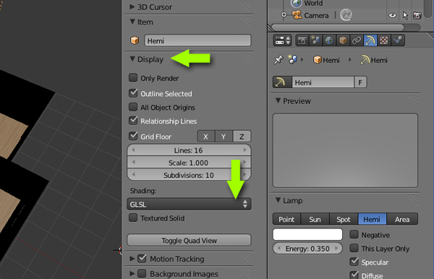Select the Hemi lamp type
The height and width of the screenshot is (279, 434).
(x=372, y=219)
